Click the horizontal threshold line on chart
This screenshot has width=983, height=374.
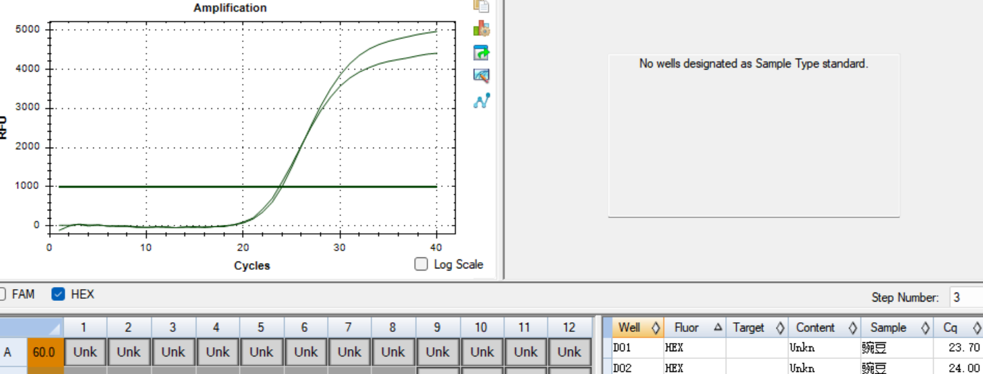coord(247,186)
